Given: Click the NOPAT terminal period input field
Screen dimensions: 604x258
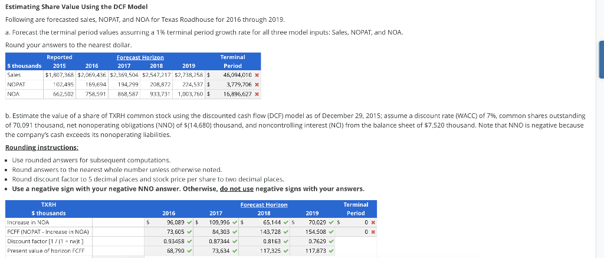Looking at the screenshot, I should (x=232, y=84).
